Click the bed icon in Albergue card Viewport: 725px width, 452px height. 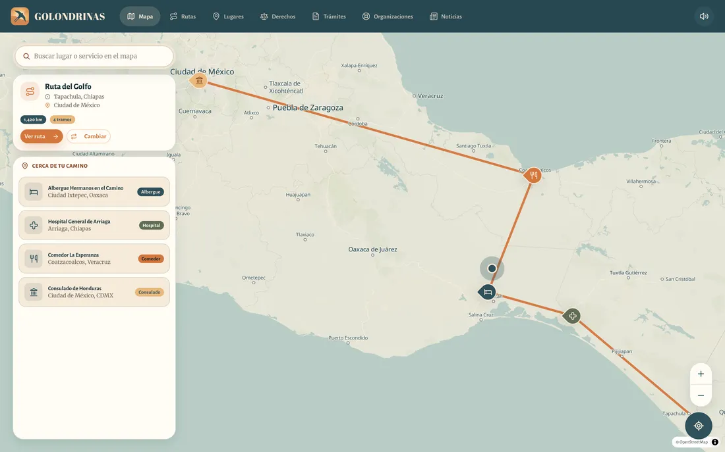point(34,191)
